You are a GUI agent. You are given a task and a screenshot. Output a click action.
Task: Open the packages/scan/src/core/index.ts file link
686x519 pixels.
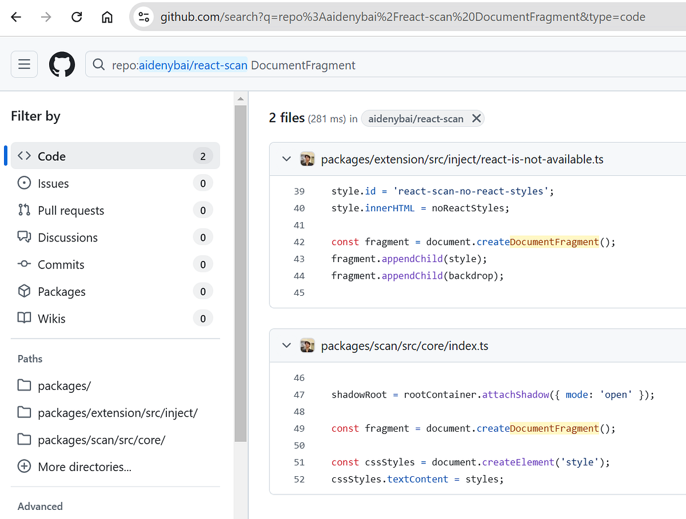tap(405, 346)
